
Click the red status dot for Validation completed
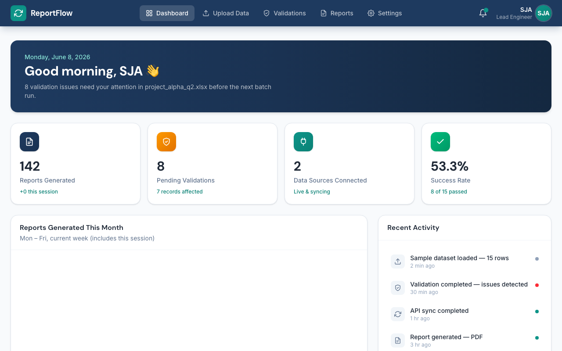click(x=537, y=285)
